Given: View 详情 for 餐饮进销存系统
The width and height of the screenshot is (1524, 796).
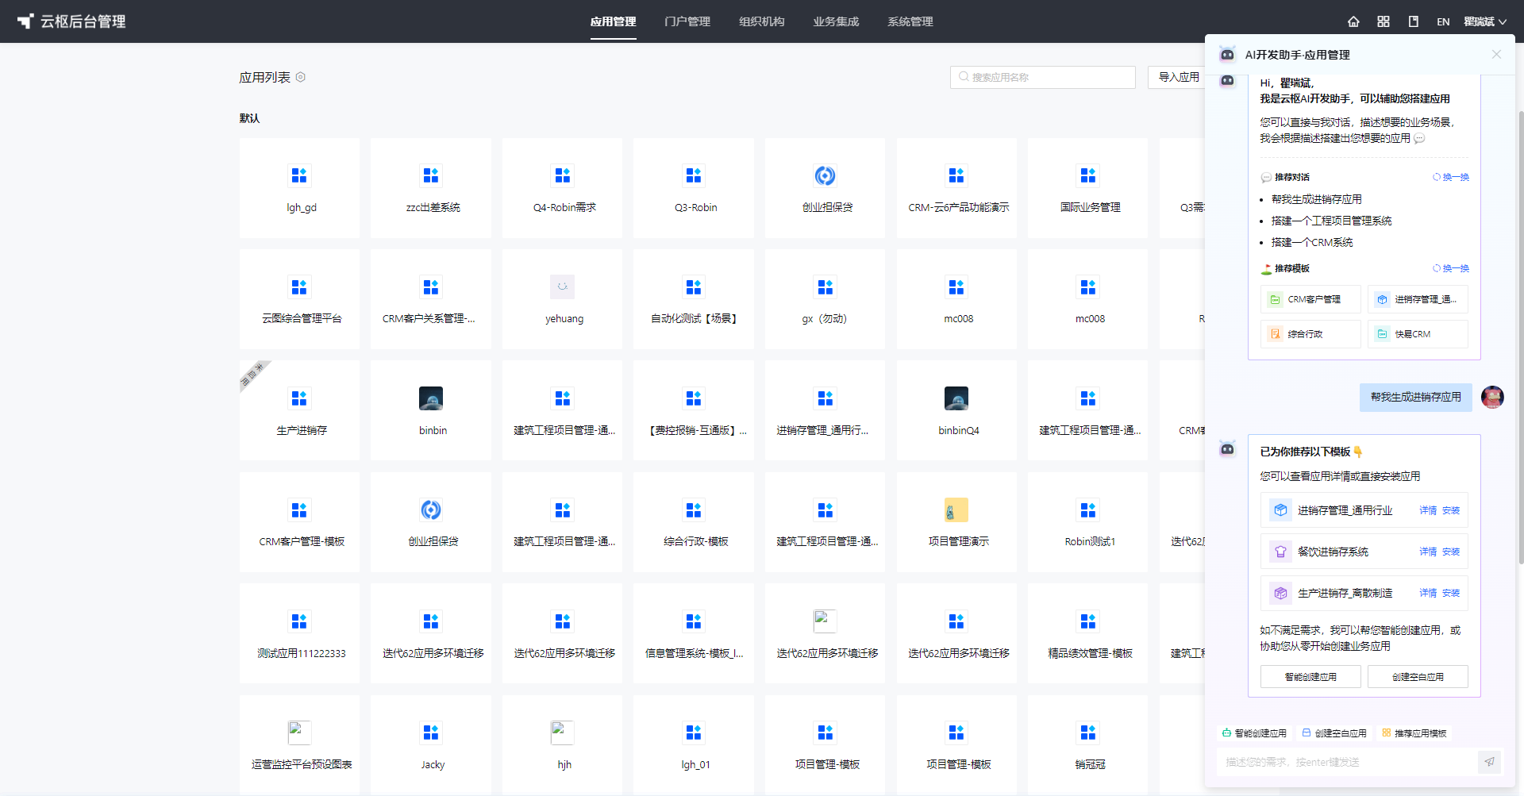Looking at the screenshot, I should click(1428, 552).
